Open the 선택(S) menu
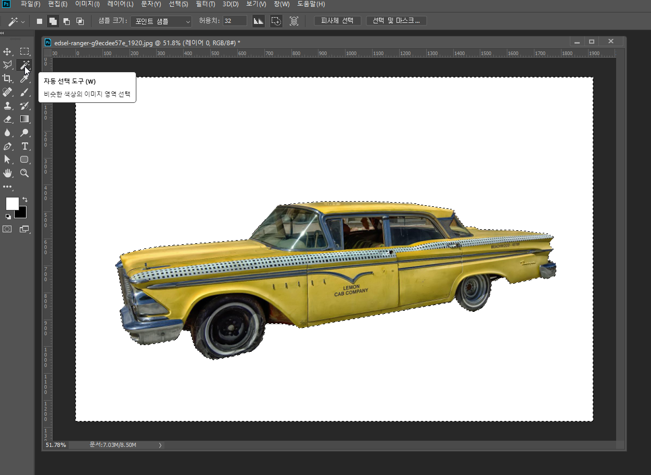651x475 pixels. click(178, 4)
